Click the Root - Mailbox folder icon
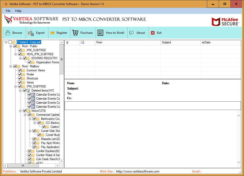The width and height of the screenshot is (244, 176). pos(19,66)
